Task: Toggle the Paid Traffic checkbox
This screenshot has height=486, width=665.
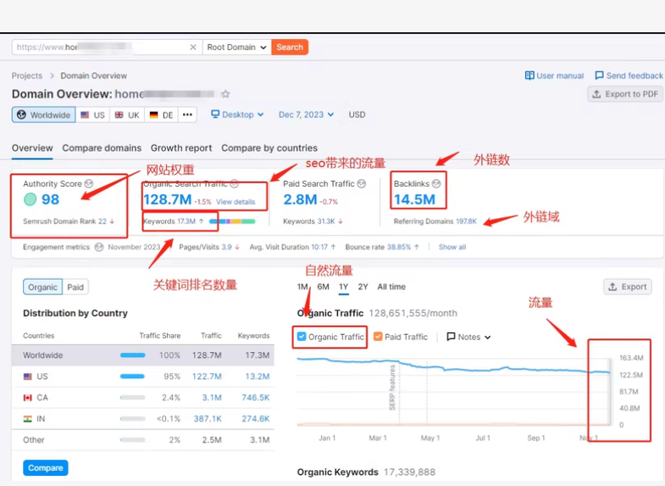Action: 378,337
